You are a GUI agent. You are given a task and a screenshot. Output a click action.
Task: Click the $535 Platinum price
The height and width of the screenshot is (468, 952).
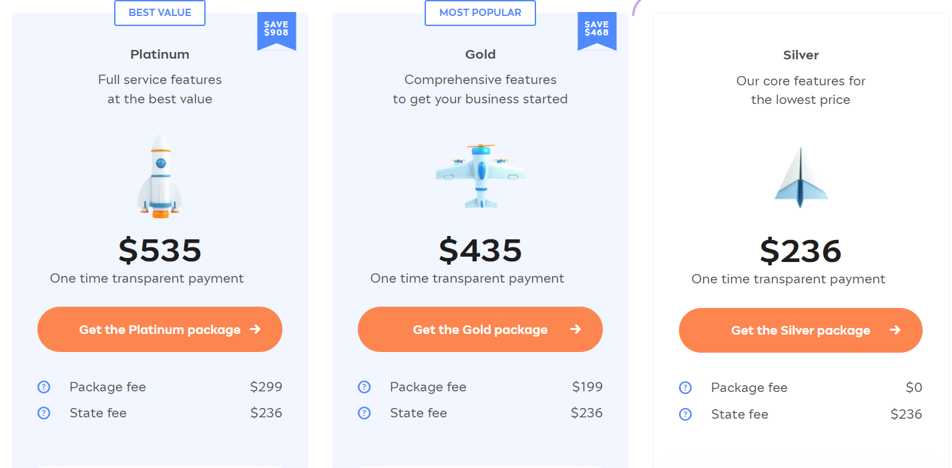coord(160,250)
